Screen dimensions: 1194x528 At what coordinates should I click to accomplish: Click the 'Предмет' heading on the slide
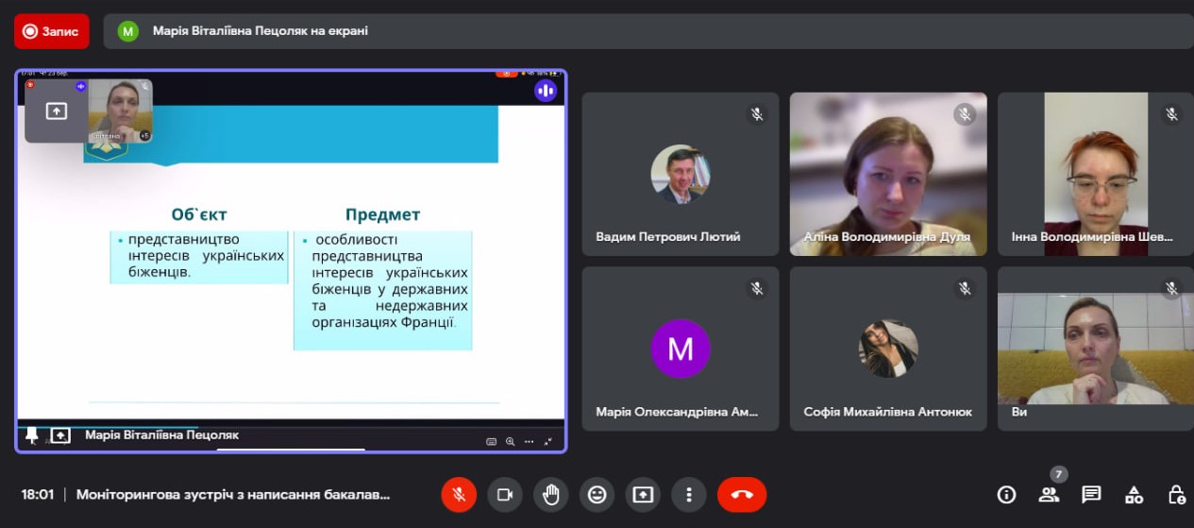(x=383, y=214)
